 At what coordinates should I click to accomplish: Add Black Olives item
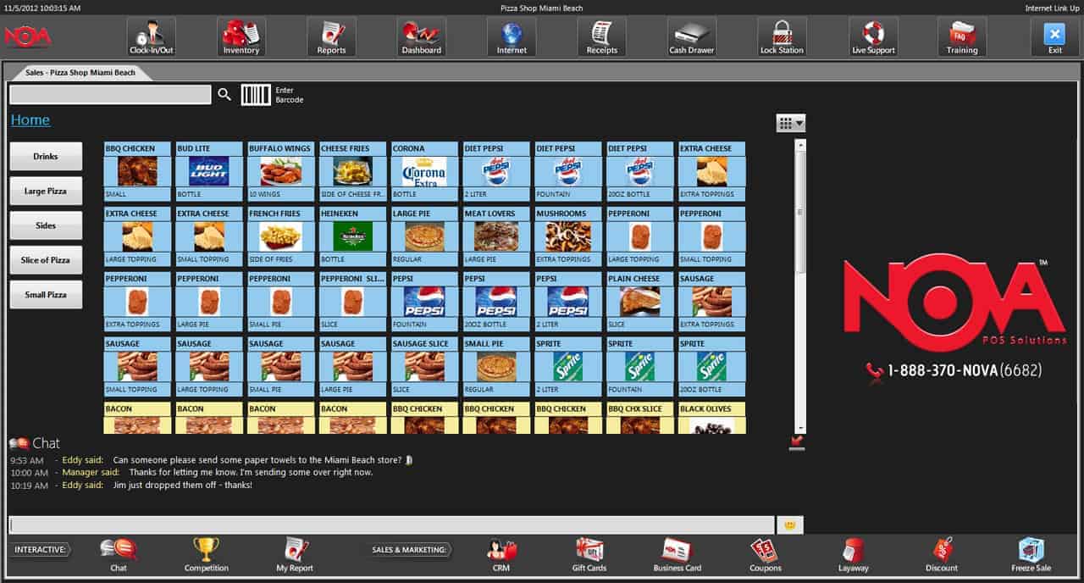pyautogui.click(x=712, y=418)
